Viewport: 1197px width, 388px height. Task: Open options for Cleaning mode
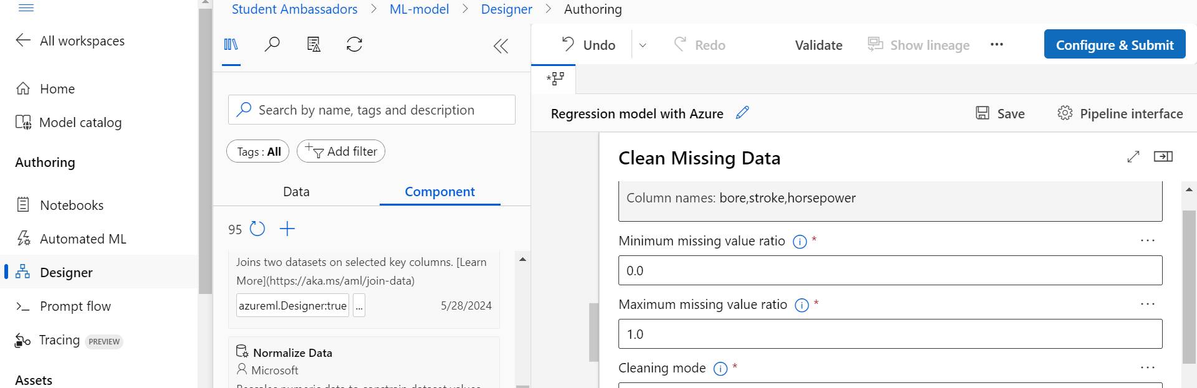tap(1148, 367)
